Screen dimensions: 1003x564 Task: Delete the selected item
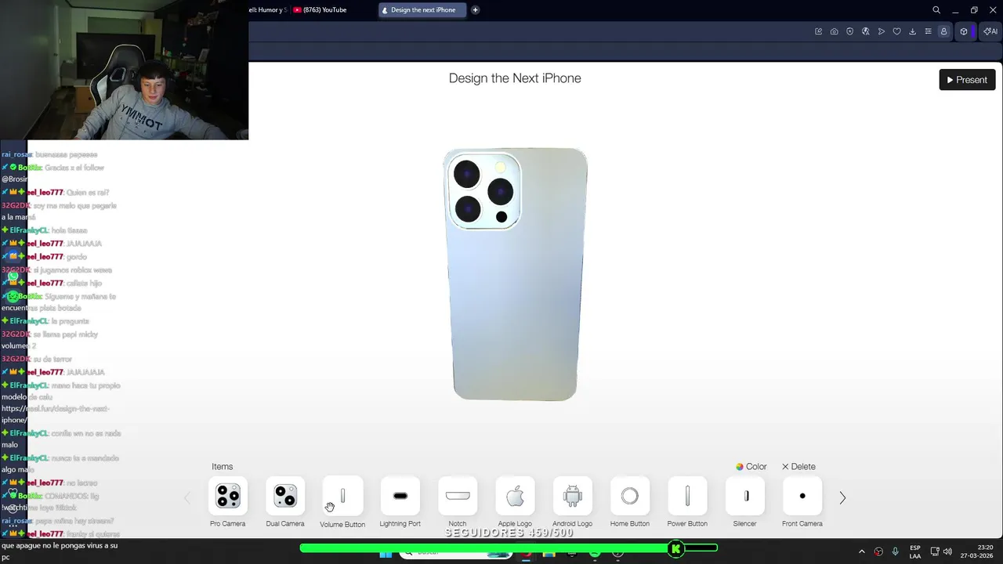(x=798, y=466)
